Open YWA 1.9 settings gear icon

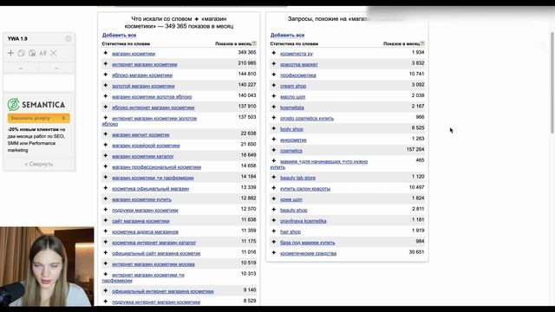point(69,38)
